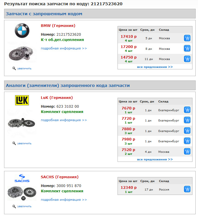Add LuK 7670 р offer to cart
The image size is (198, 216).
click(187, 110)
